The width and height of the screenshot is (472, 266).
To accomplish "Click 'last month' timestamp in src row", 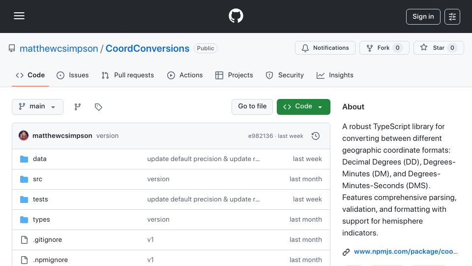I will tap(305, 179).
